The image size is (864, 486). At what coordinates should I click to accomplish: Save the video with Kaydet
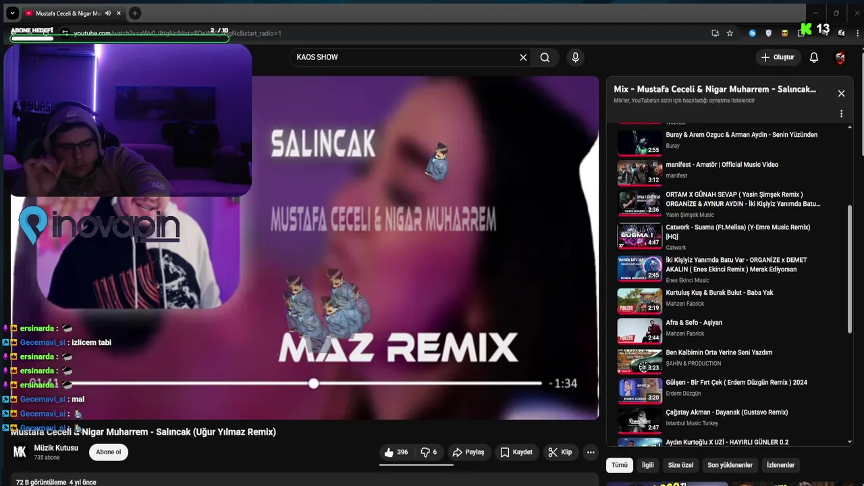click(x=516, y=452)
